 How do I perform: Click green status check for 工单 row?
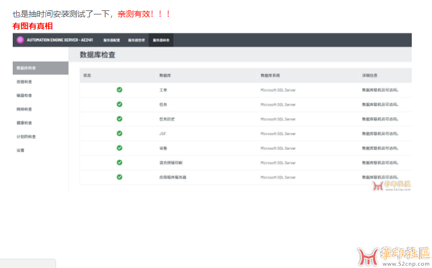(x=119, y=90)
